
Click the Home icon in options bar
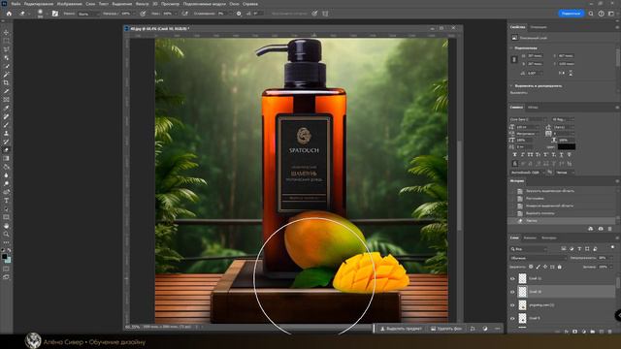pyautogui.click(x=9, y=14)
